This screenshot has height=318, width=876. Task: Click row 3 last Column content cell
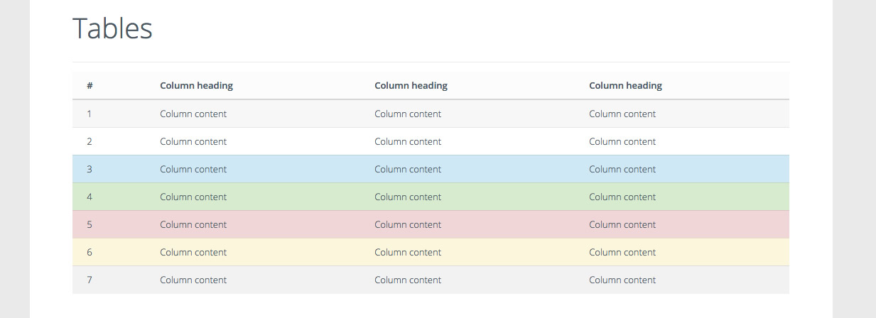pos(622,169)
